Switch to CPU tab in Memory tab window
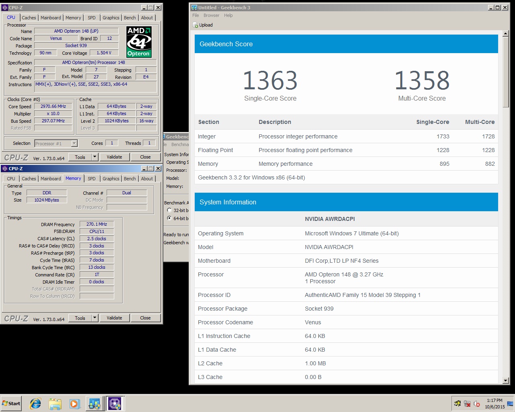 pos(11,179)
